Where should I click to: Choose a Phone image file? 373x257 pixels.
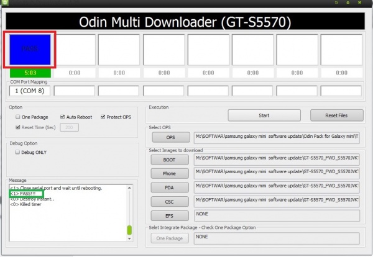pos(170,174)
